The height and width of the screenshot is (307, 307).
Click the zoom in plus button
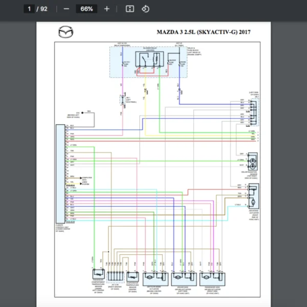[106, 9]
